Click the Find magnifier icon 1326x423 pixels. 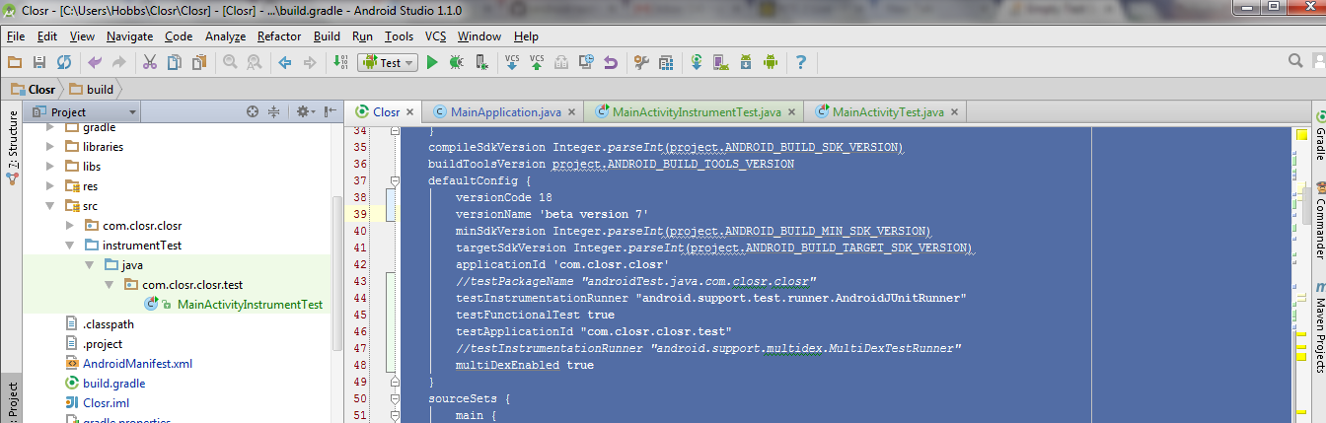(230, 62)
